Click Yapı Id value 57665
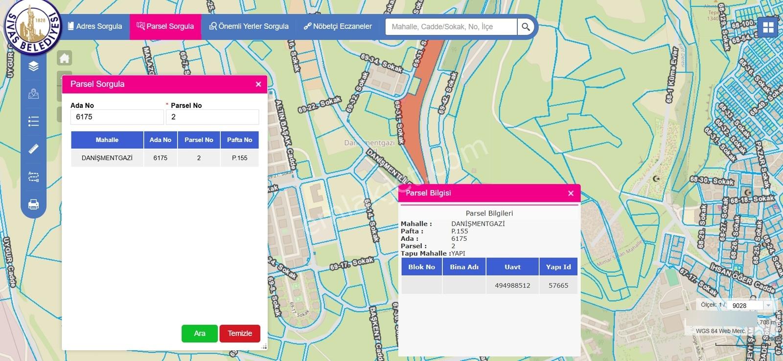The width and height of the screenshot is (783, 361). pyautogui.click(x=558, y=285)
